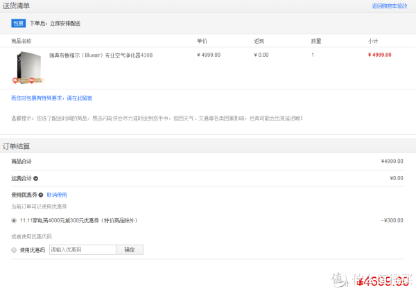Click the unit price ¥ 4999.00
This screenshot has height=291, width=416.
coord(209,55)
